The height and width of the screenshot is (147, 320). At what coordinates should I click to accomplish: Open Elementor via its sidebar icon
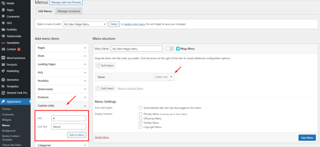point(3,80)
